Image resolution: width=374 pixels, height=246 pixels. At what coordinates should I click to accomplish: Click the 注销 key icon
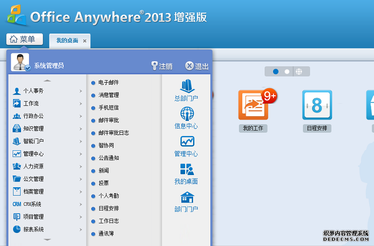(155, 66)
